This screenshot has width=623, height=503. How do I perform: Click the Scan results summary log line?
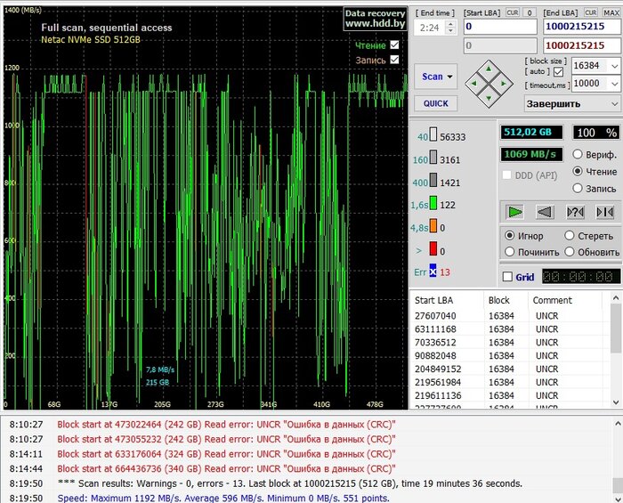[290, 483]
